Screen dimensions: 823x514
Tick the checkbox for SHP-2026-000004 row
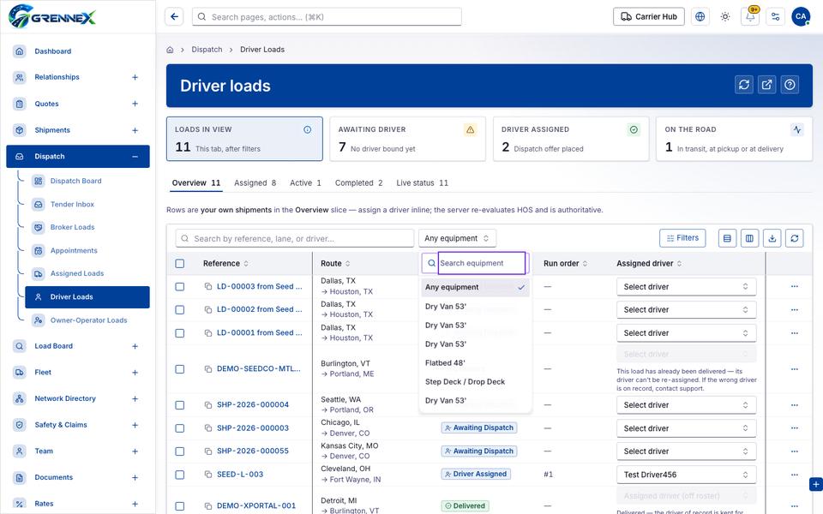tap(179, 405)
